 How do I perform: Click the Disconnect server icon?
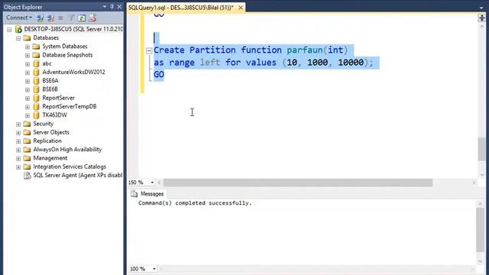[50, 18]
